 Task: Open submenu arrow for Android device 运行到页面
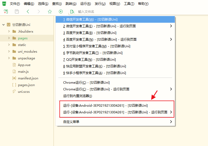(x=171, y=112)
